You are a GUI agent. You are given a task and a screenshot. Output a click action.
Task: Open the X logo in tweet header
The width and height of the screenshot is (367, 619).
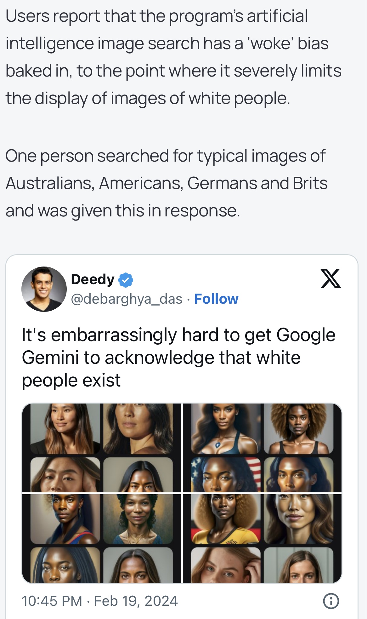pyautogui.click(x=330, y=278)
